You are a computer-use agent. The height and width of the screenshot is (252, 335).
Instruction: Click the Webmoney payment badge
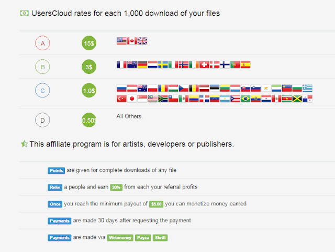(x=120, y=238)
